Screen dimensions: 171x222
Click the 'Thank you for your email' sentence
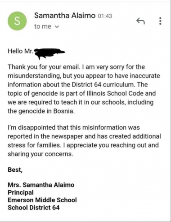44,67
